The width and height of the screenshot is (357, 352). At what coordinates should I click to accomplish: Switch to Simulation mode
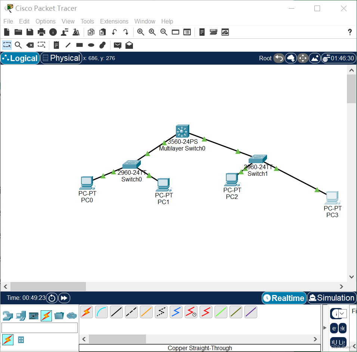(x=332, y=298)
